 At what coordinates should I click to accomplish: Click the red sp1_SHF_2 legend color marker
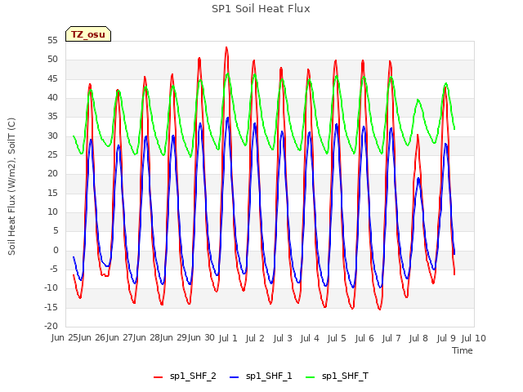(158, 377)
